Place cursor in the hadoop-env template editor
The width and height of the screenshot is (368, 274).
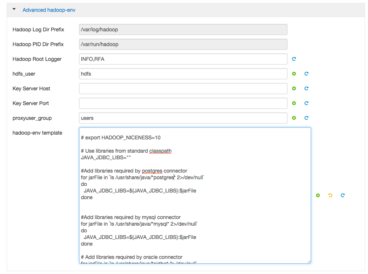click(x=195, y=195)
